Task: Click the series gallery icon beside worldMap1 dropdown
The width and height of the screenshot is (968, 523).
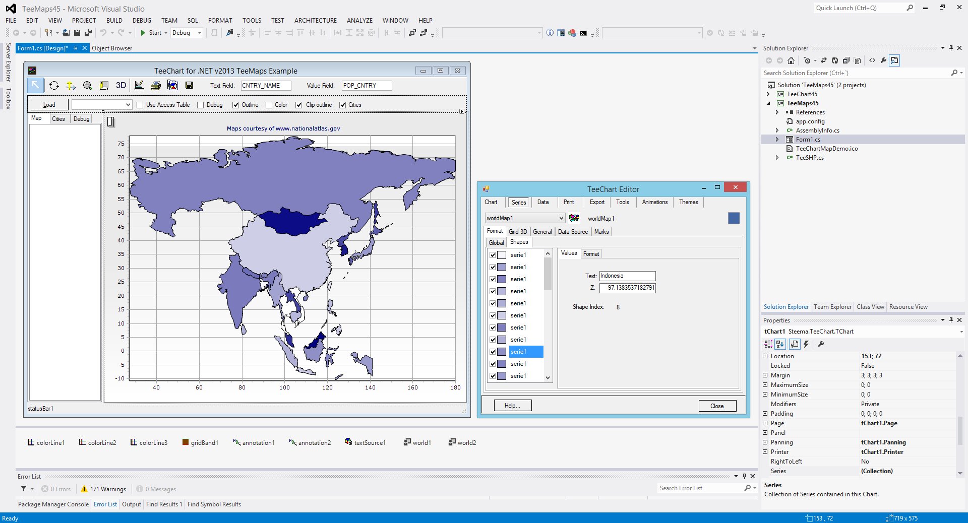Action: click(x=574, y=218)
